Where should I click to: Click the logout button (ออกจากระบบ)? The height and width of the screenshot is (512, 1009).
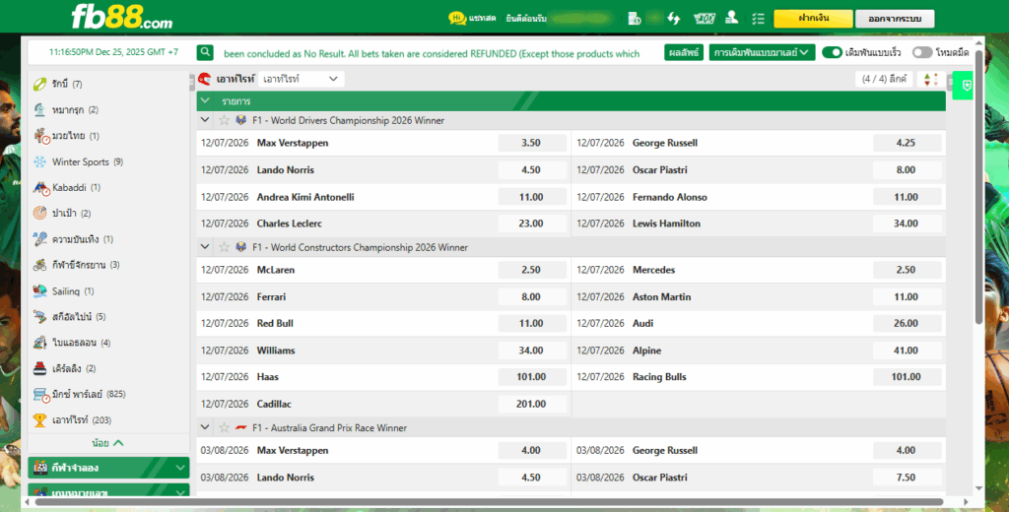coord(895,19)
